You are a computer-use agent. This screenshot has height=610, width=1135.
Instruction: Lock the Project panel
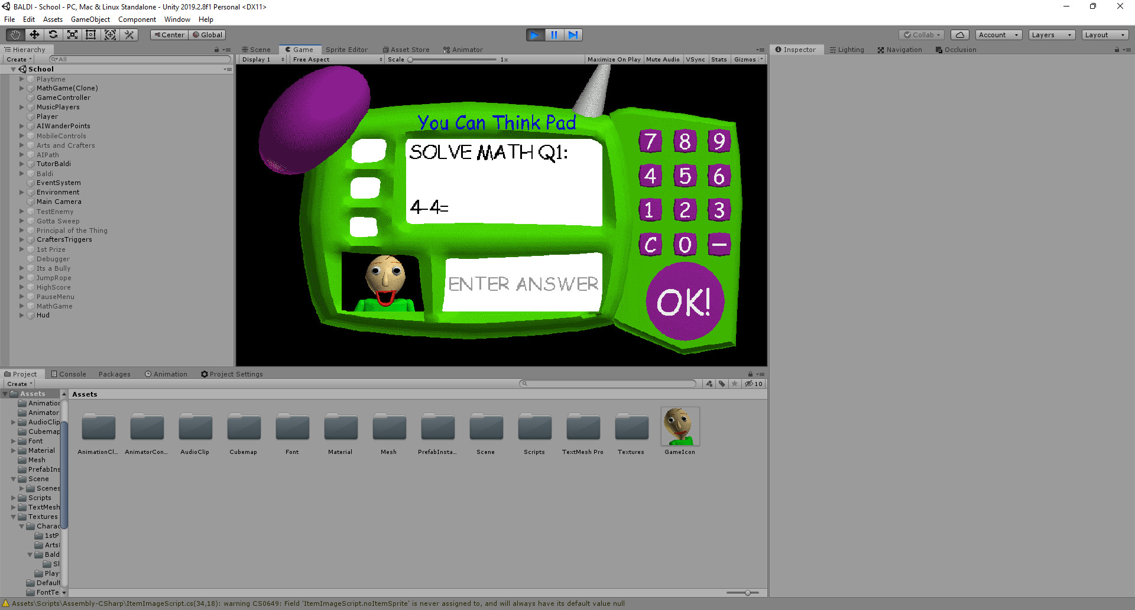pyautogui.click(x=750, y=374)
